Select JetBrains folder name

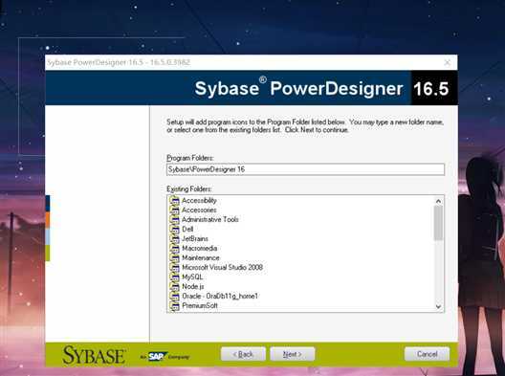[195, 239]
